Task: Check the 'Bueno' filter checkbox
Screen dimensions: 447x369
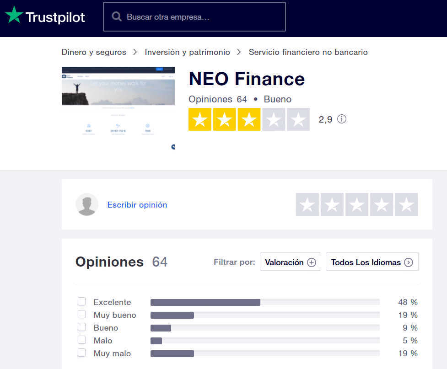Action: (81, 327)
